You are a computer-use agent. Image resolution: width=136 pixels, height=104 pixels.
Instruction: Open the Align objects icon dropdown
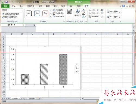[103, 10]
